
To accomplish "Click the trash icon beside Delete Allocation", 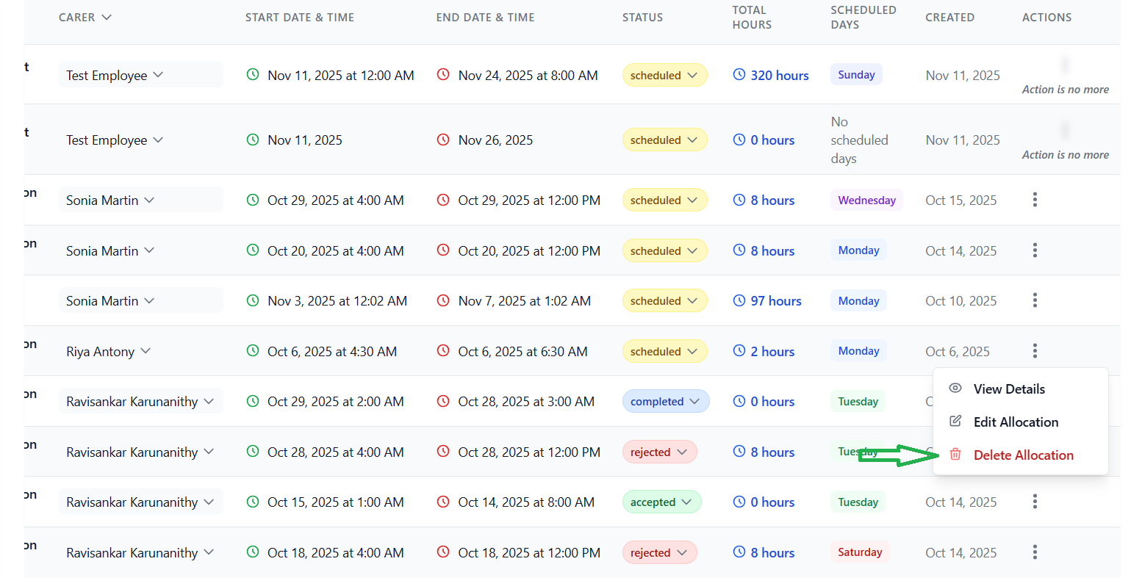I will (x=955, y=455).
